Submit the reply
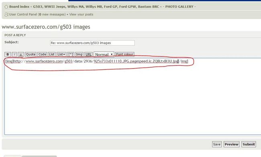Viewport: 261px width, 157px height. pyautogui.click(x=249, y=144)
